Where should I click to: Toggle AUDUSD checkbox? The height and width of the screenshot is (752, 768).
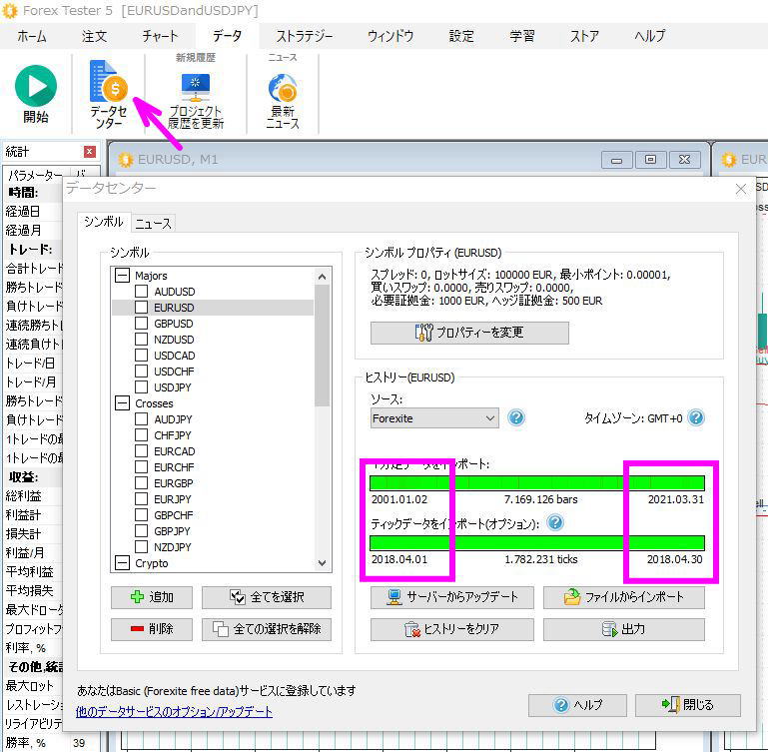click(142, 292)
